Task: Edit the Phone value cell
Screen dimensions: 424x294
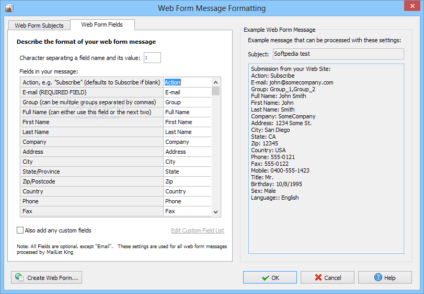Action: point(187,201)
